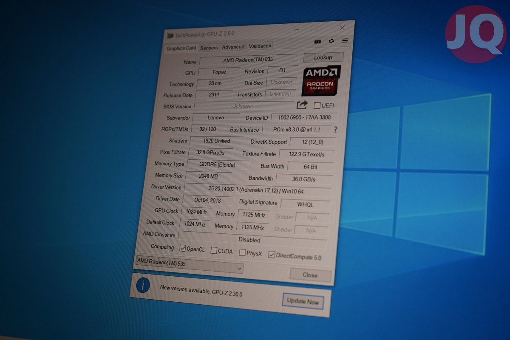This screenshot has height=340, width=510.
Task: Click the Memory Size value 2048 MB
Action: (x=209, y=176)
